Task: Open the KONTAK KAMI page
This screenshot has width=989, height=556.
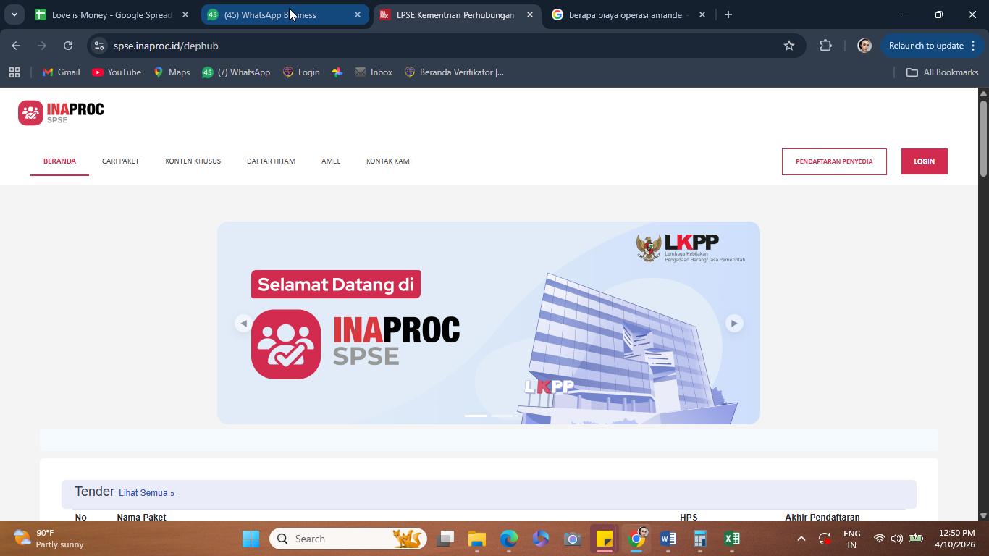Action: [x=389, y=161]
